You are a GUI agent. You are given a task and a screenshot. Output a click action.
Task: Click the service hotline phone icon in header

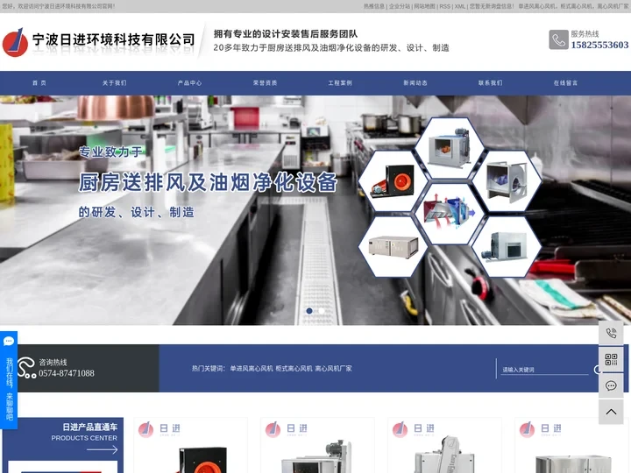point(558,39)
